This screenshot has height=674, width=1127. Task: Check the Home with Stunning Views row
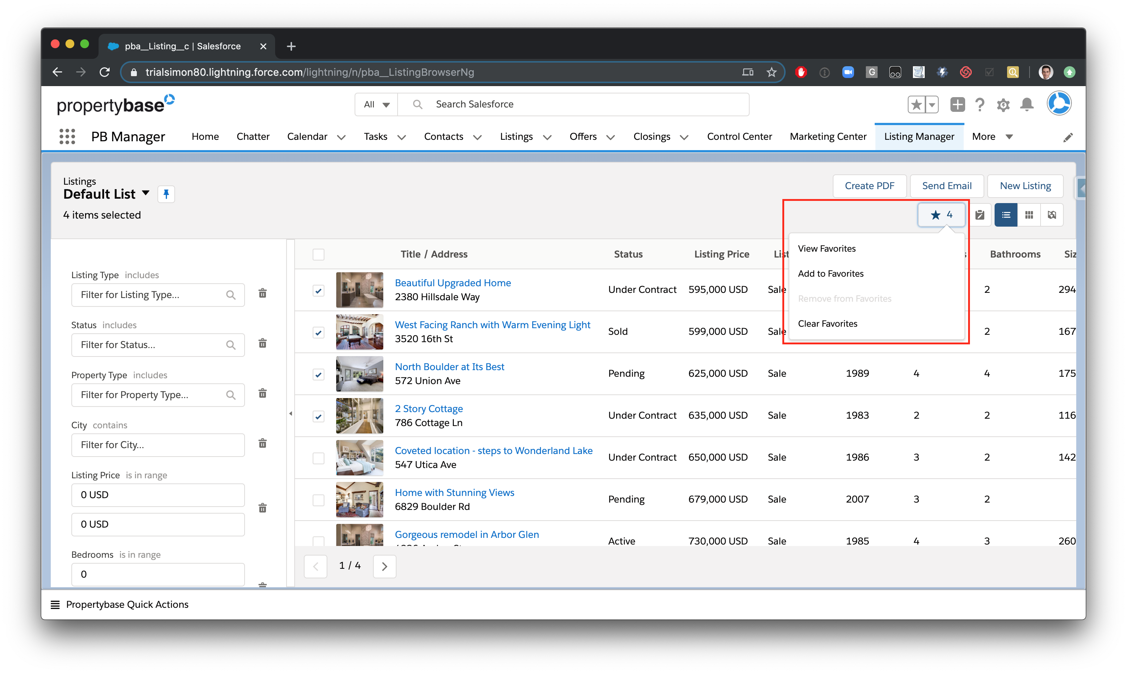[x=318, y=500]
